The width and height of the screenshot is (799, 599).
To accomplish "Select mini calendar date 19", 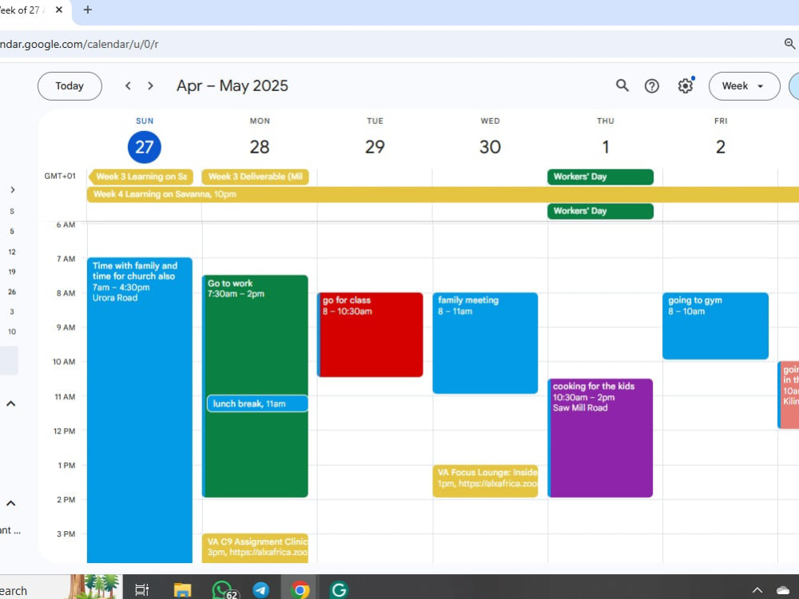I will [12, 272].
